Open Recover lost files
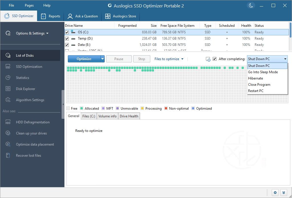292x198 pixels. [28, 155]
